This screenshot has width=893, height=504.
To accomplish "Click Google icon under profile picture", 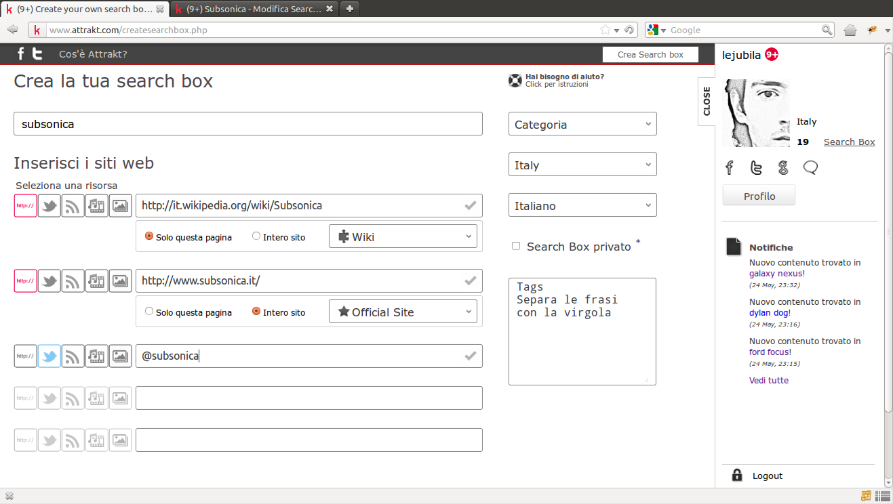I will click(783, 167).
